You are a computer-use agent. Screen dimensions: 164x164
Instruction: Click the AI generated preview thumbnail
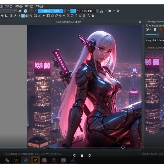[155, 93]
